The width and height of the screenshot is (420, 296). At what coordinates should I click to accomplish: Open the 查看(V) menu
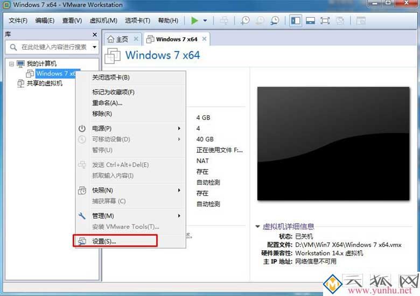tap(72, 20)
